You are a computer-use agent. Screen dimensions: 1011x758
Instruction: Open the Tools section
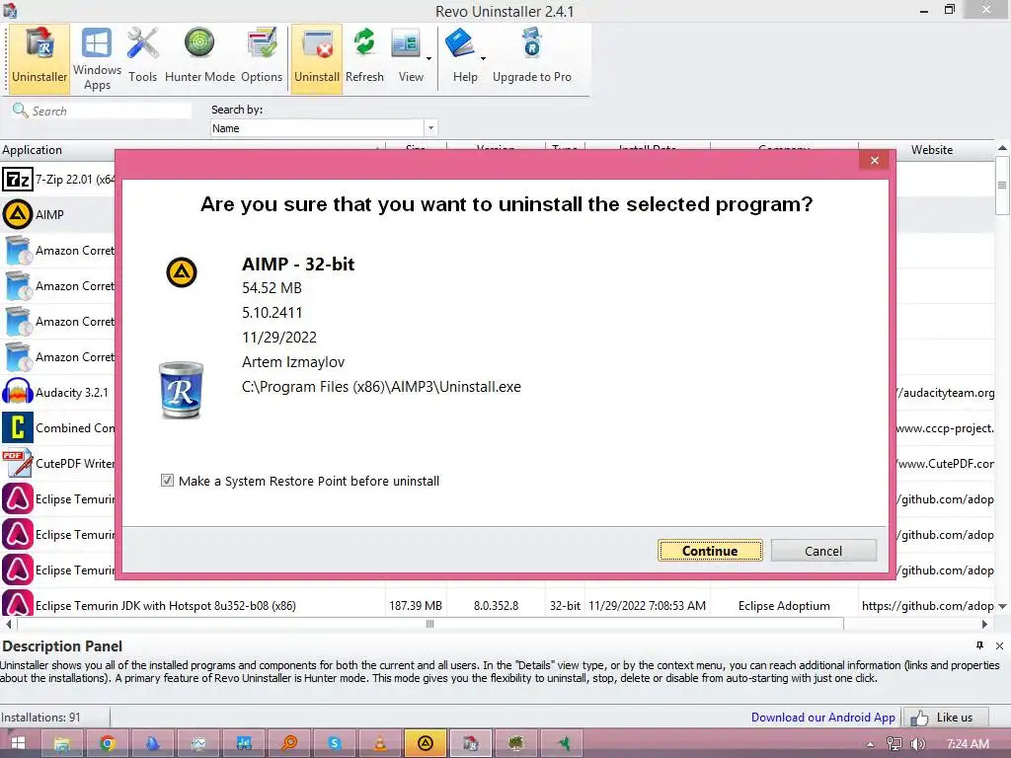(x=142, y=58)
